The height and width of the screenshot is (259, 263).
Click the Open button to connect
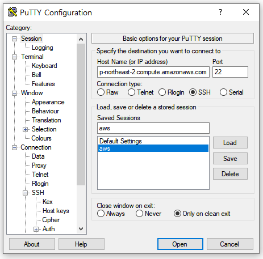tap(180, 244)
